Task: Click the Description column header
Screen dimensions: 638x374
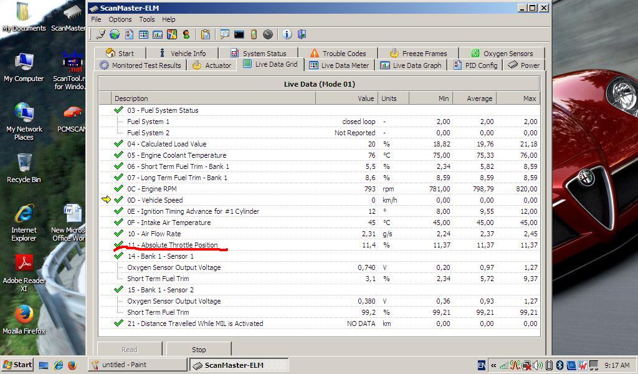Action: [213, 98]
